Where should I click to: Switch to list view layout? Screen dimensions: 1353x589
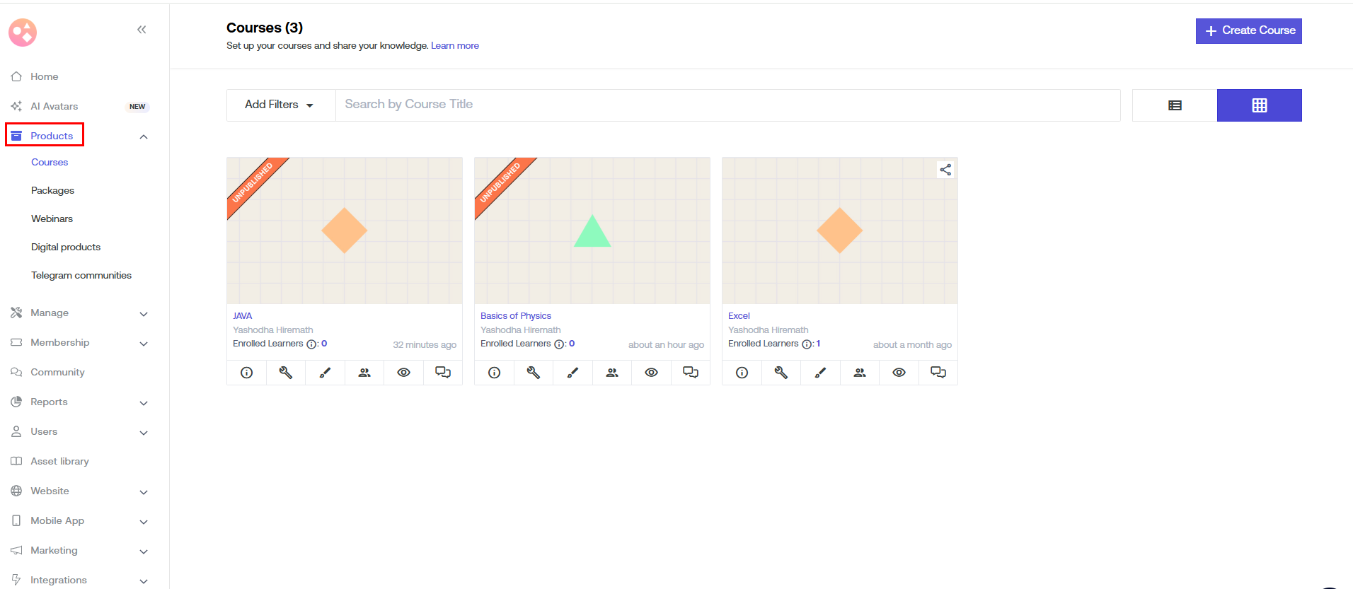pyautogui.click(x=1175, y=105)
